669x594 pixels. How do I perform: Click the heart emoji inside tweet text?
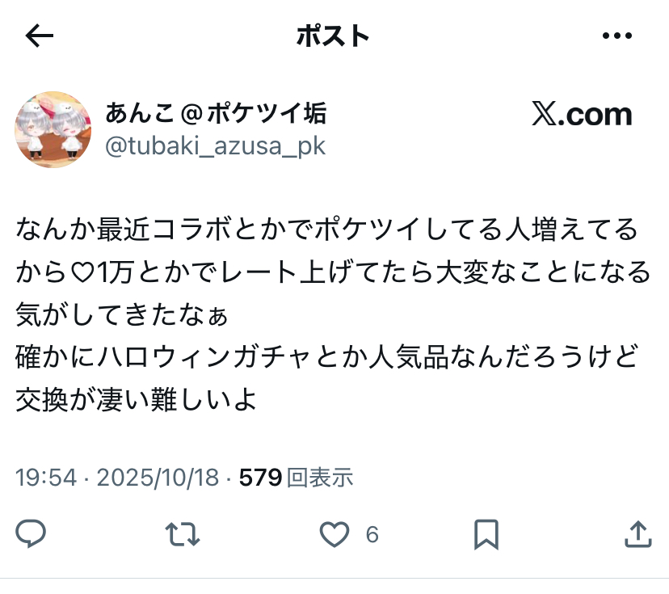82,272
